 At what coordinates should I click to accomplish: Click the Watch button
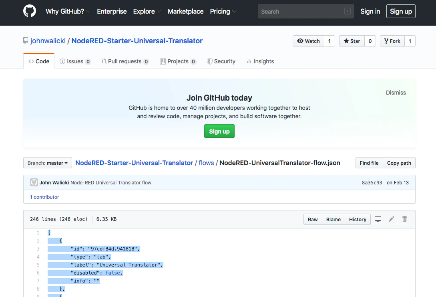click(308, 41)
